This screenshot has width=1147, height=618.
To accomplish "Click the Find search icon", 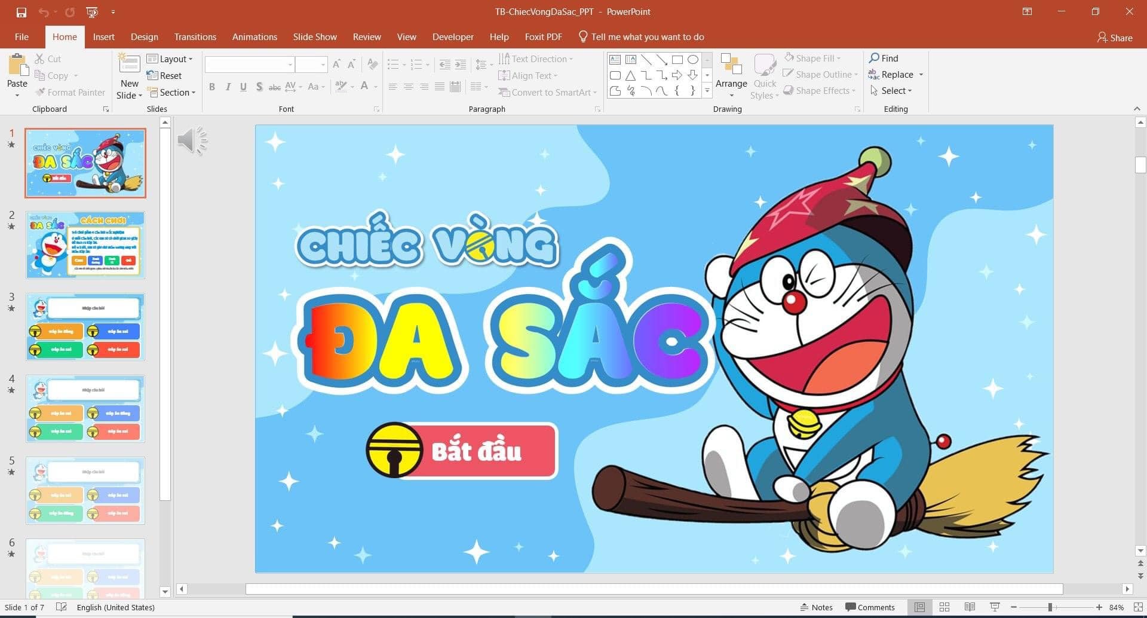I will coord(884,58).
